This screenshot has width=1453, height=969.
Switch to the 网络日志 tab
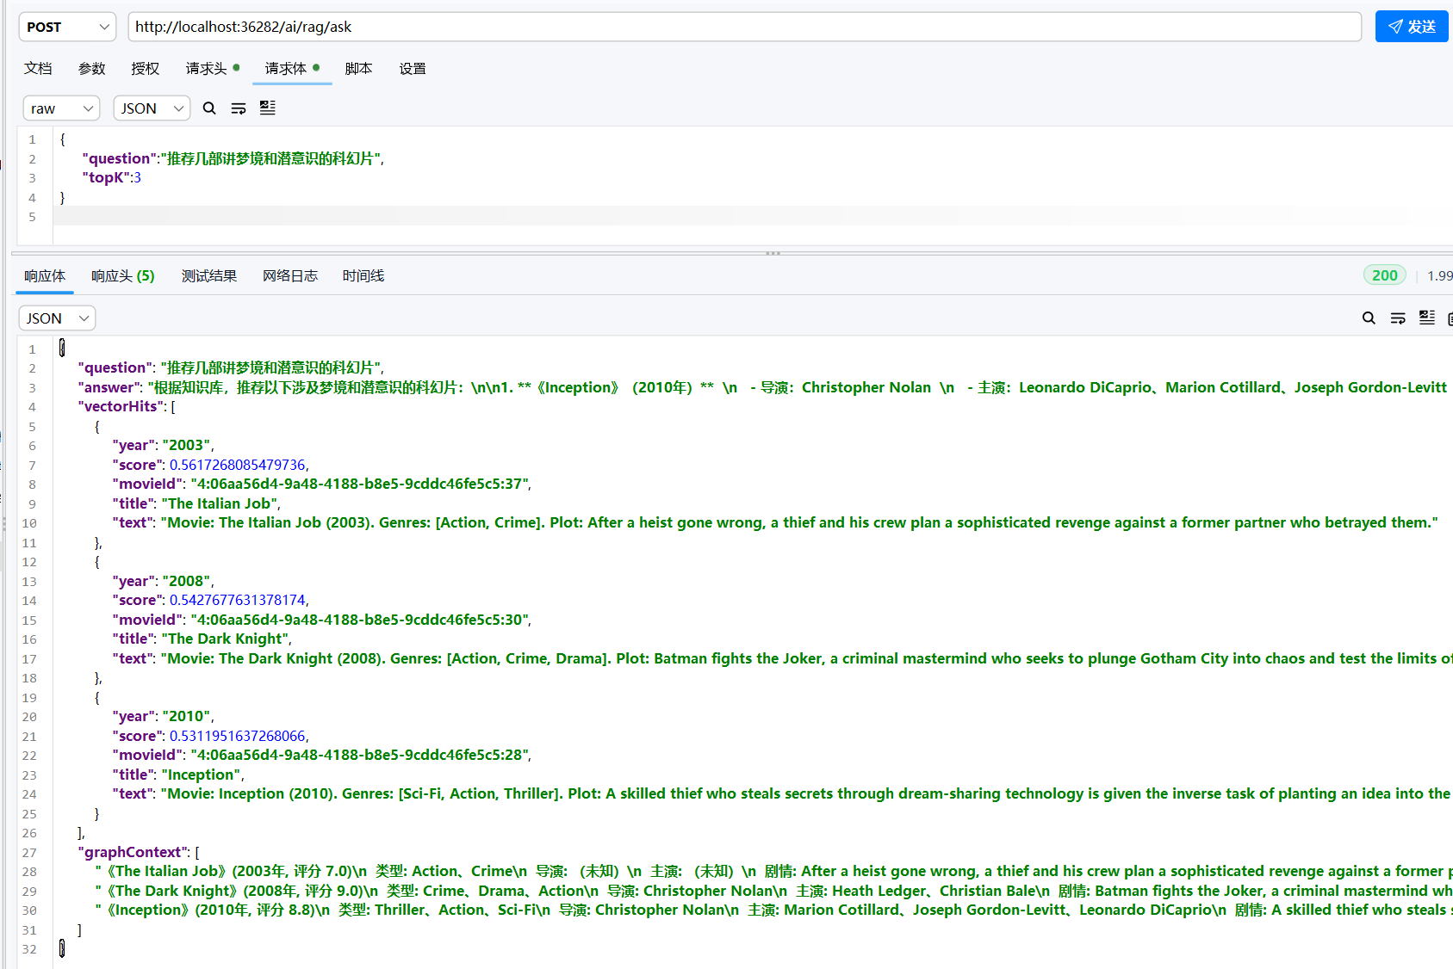point(290,276)
